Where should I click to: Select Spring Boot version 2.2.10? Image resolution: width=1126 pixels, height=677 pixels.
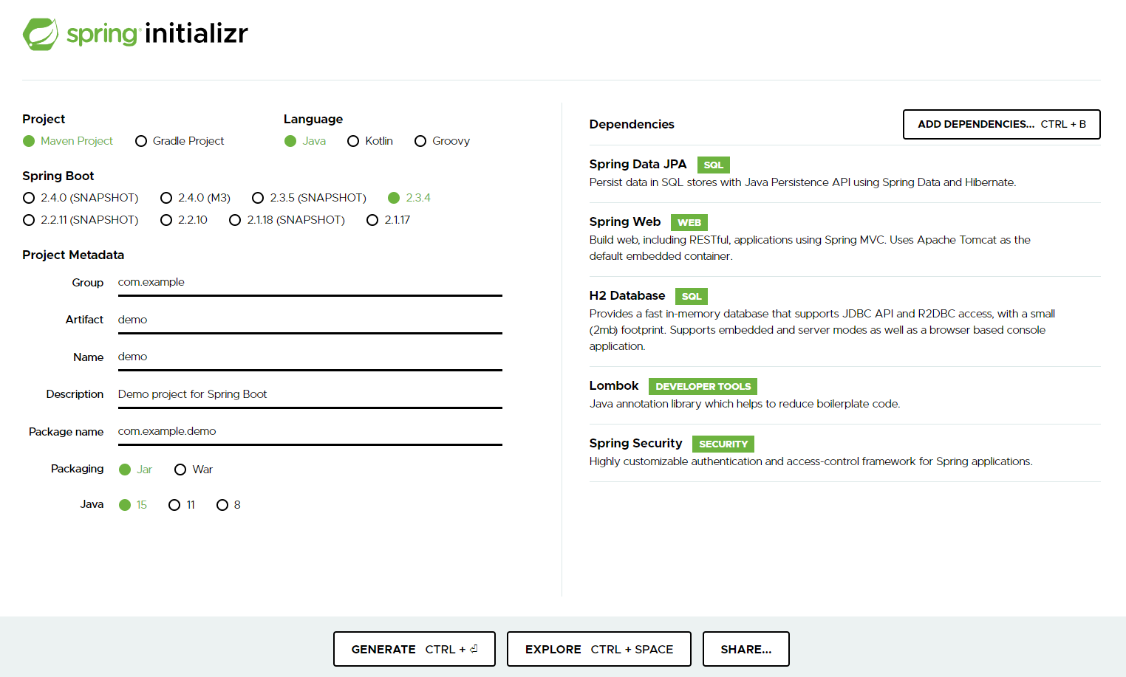click(x=184, y=220)
